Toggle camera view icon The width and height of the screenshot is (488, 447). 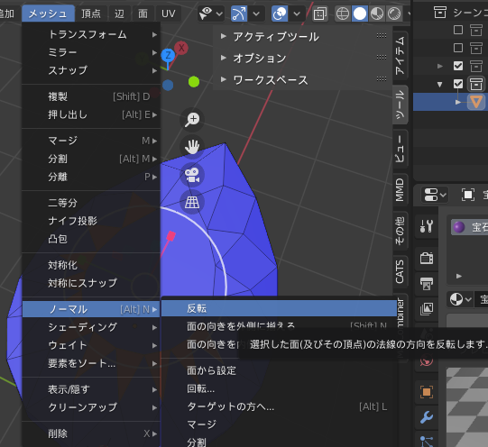pyautogui.click(x=192, y=175)
